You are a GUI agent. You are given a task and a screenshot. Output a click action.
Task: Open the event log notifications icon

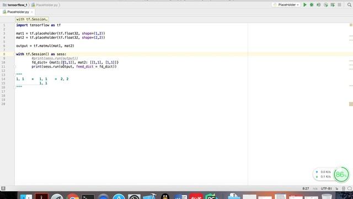350,188
